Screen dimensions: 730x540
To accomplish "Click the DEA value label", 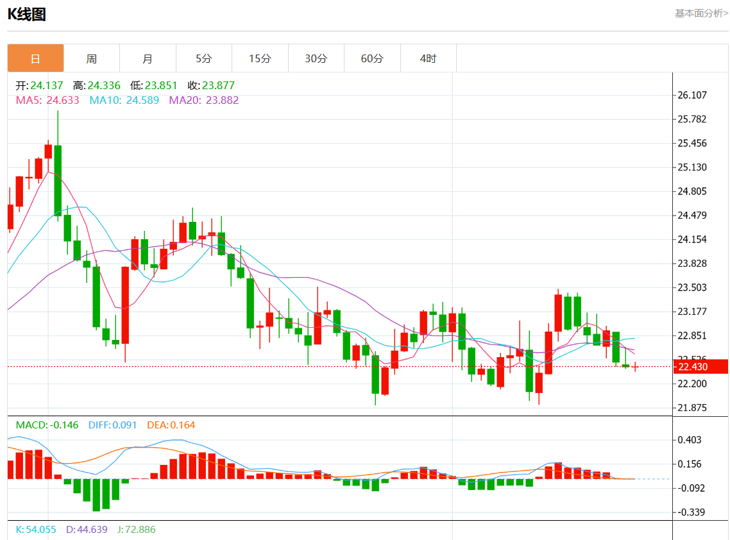I will pyautogui.click(x=171, y=425).
